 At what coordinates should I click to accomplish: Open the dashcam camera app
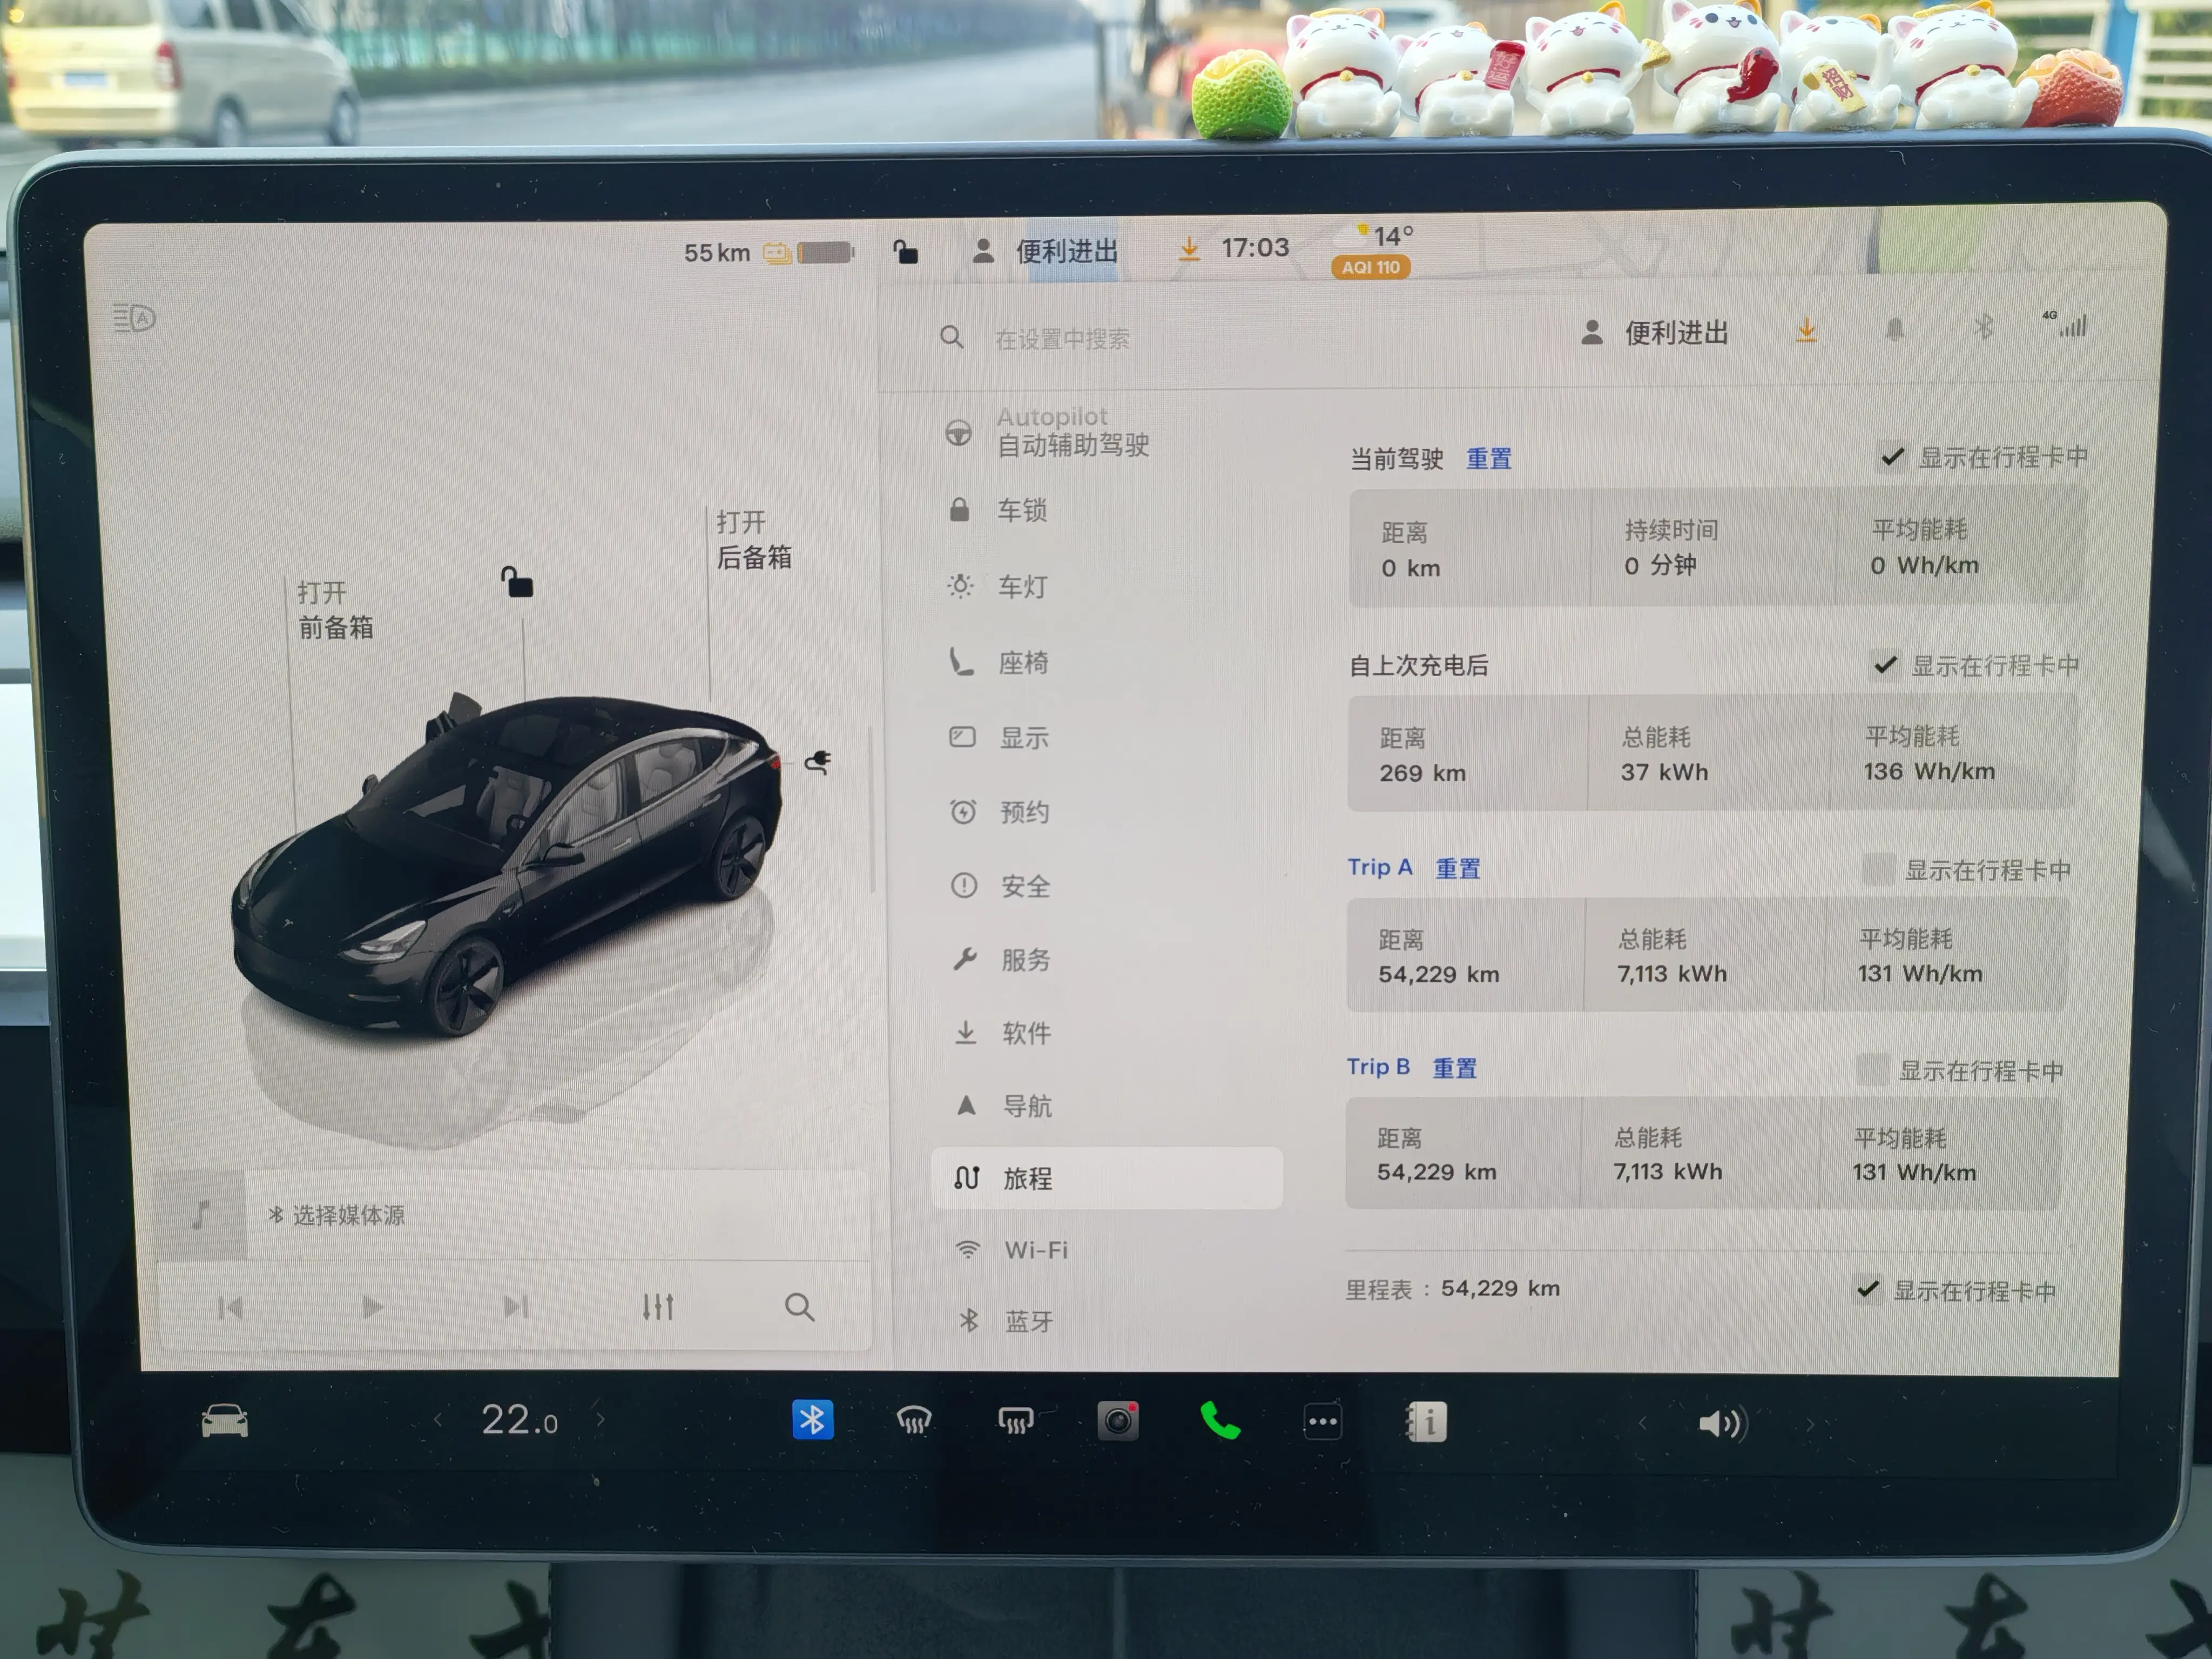(1118, 1421)
